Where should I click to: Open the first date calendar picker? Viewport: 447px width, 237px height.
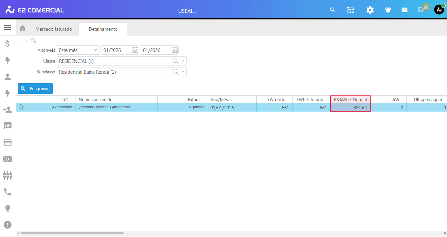[135, 50]
